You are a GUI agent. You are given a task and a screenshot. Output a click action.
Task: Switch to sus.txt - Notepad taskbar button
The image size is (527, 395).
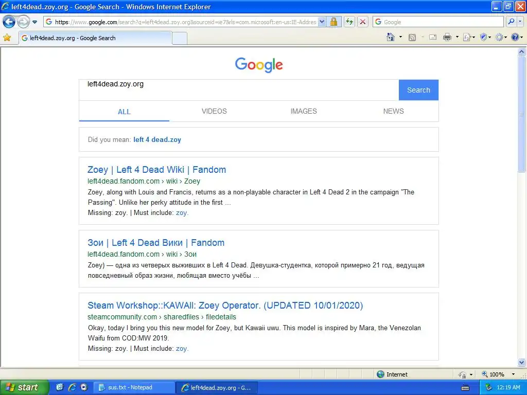(x=134, y=388)
